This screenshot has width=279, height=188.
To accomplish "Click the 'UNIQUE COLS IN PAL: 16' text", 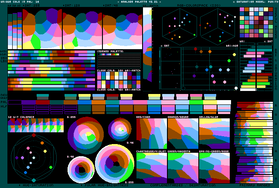I will click(x=20, y=2).
